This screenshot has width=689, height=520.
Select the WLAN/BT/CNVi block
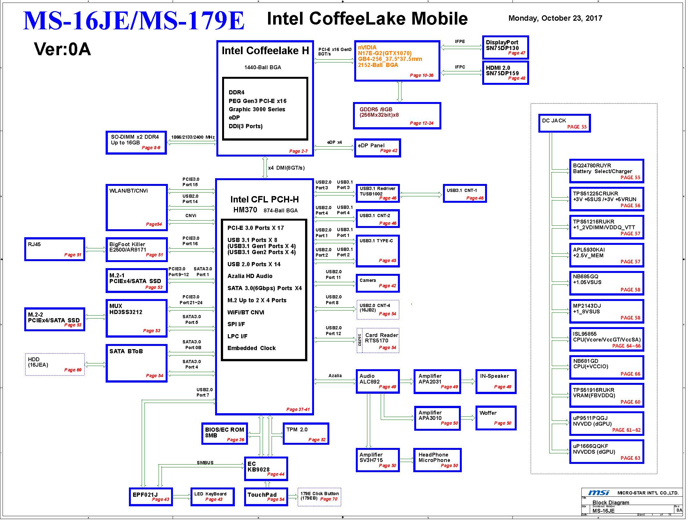coord(137,208)
